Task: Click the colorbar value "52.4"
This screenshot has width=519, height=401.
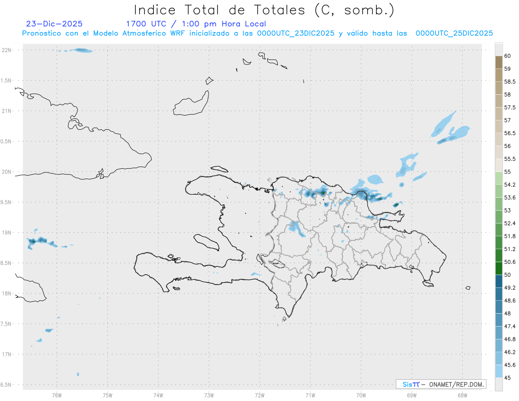Action: (x=510, y=223)
